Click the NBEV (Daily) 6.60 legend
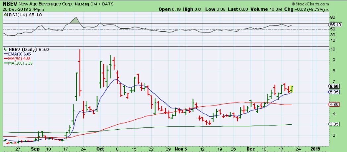Screen dimensions: 347x152 pos(29,49)
